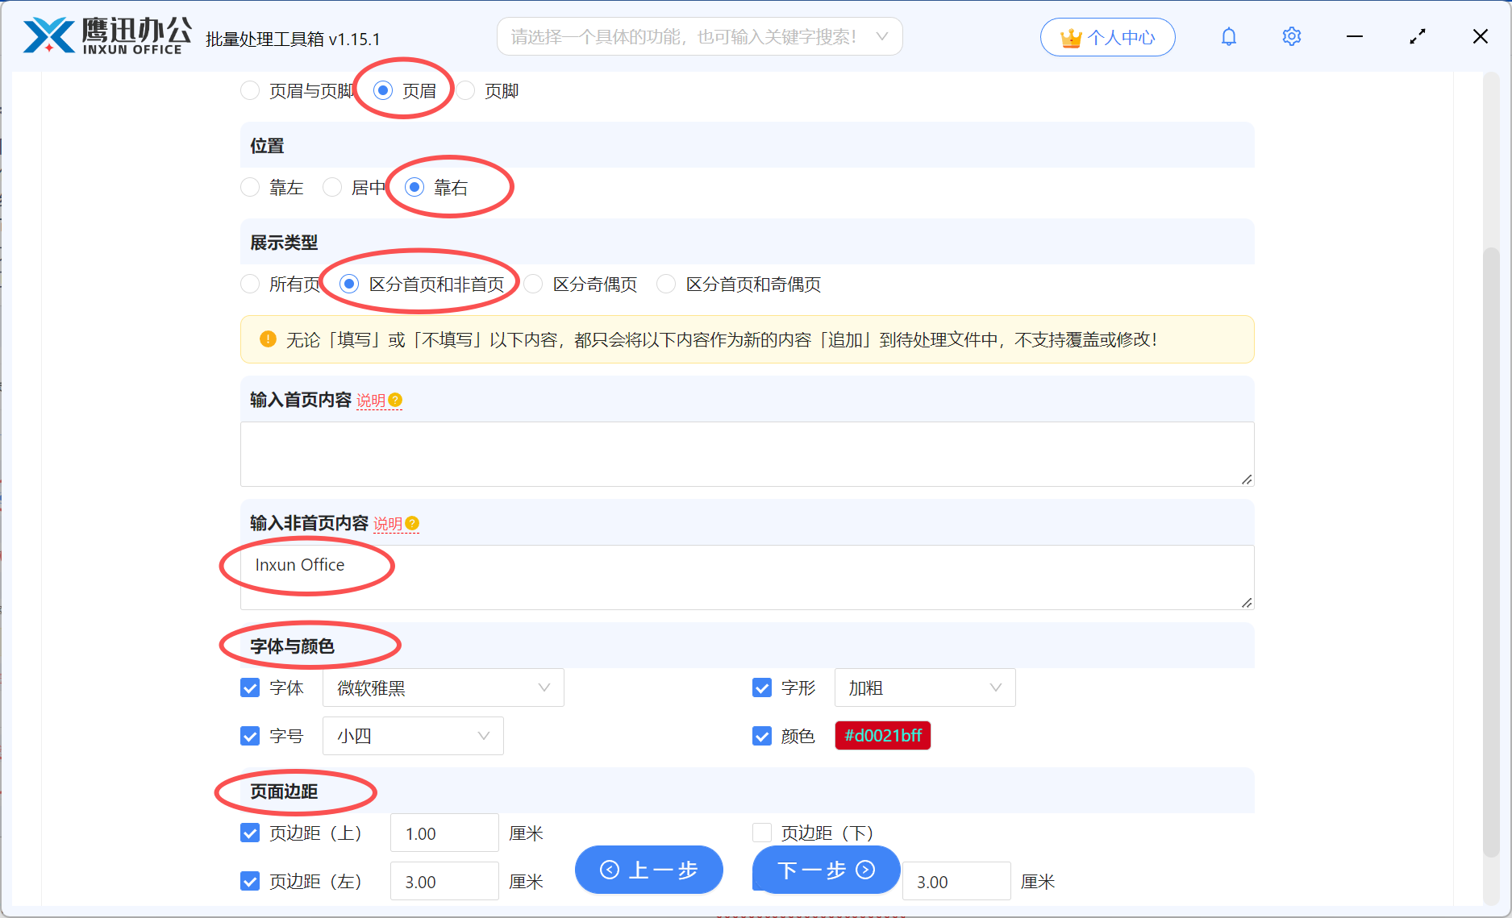Open 说明 link for first page content
This screenshot has width=1512, height=918.
(371, 401)
